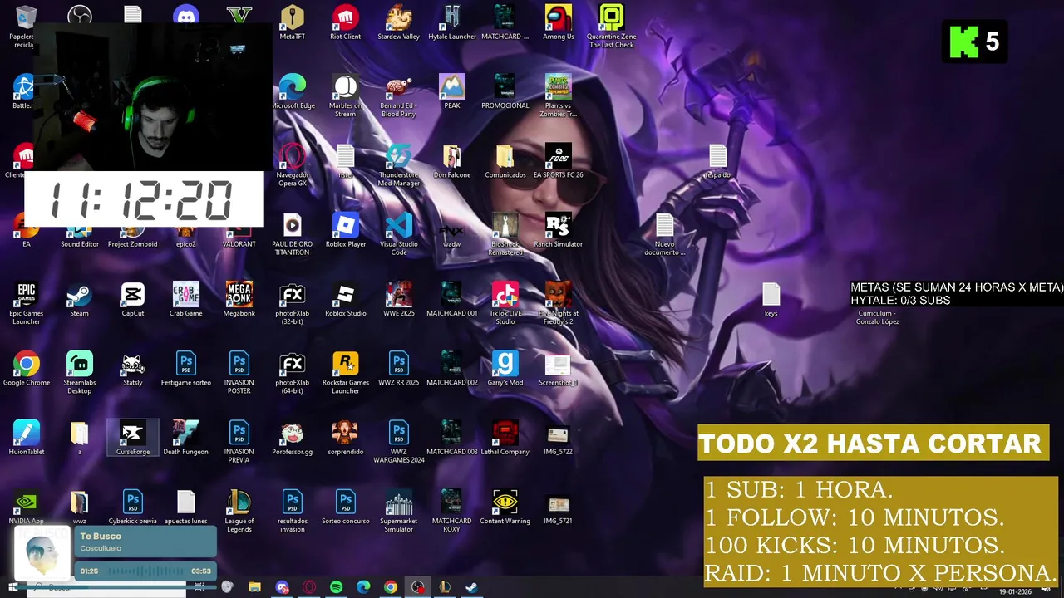Select Ranch Simulator desktop icon

click(558, 230)
